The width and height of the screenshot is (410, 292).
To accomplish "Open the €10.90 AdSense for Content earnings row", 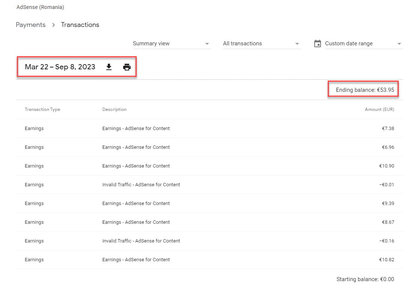I will pos(205,166).
